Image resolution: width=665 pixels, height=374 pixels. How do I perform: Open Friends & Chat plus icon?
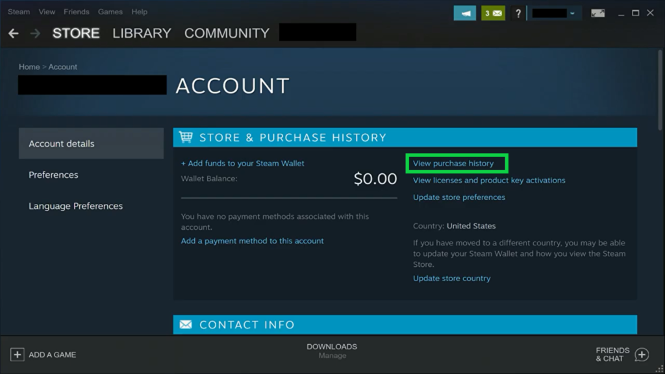(642, 355)
